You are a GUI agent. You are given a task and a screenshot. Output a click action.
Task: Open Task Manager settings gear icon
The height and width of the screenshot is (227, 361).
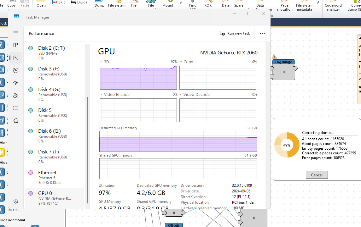tap(16, 201)
